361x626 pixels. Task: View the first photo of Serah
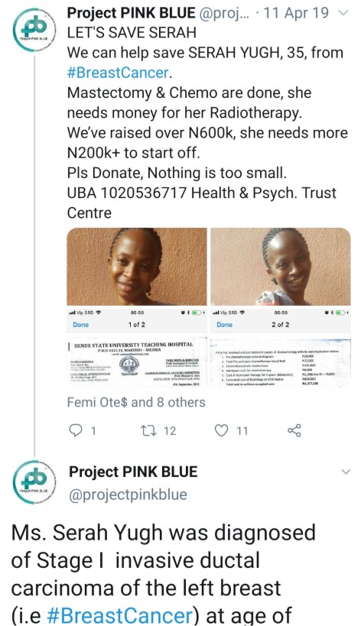(137, 266)
